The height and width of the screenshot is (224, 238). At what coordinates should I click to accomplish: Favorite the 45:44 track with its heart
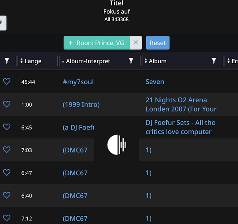point(7,82)
